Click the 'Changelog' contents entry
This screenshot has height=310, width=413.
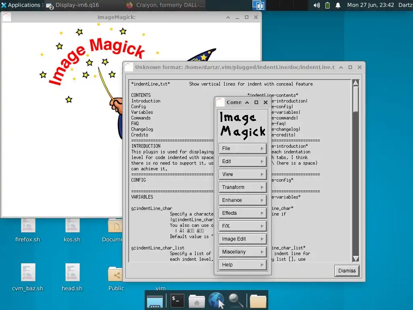click(142, 129)
